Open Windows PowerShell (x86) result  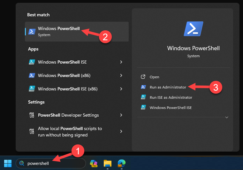(77, 75)
